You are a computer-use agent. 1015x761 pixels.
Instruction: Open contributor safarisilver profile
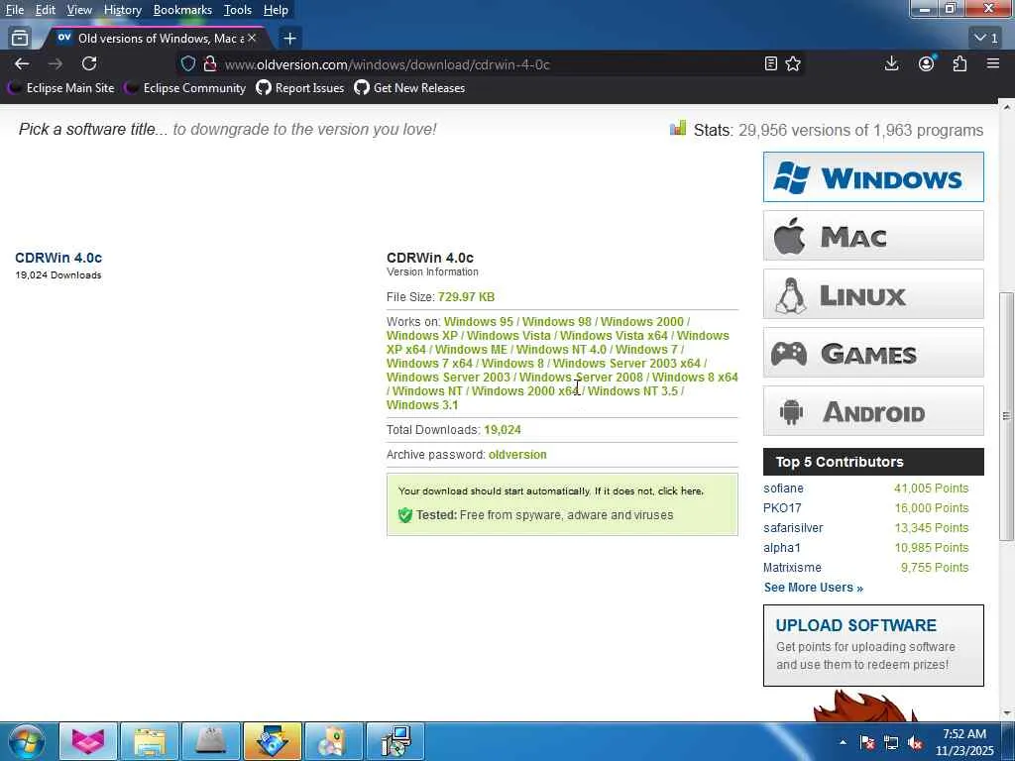(x=793, y=528)
